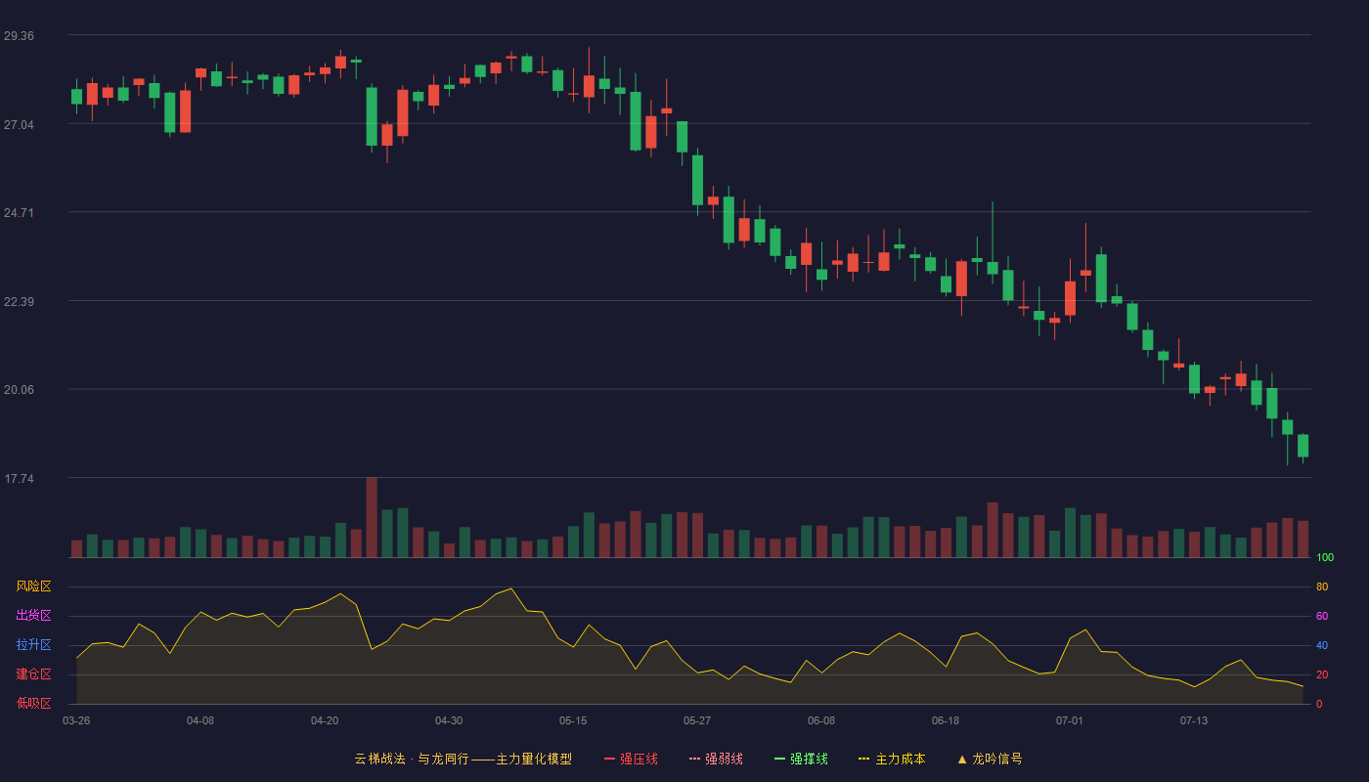This screenshot has height=782, width=1369.
Task: Click the green 强撑线 line marker
Action: [780, 759]
